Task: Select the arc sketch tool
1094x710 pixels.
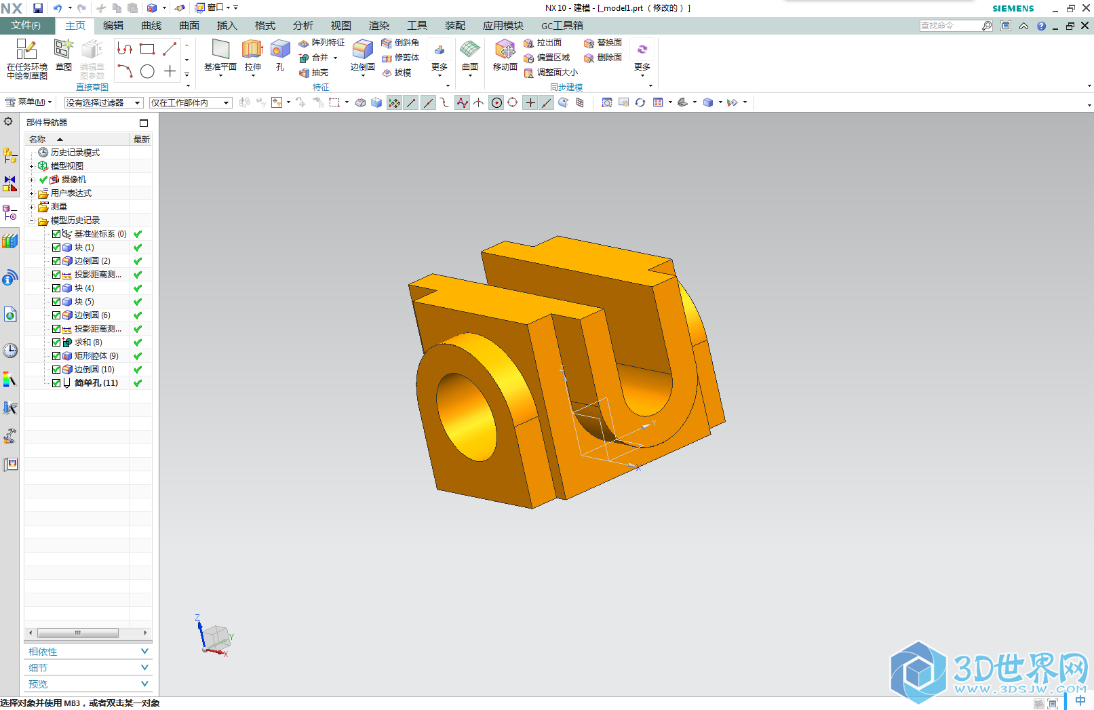Action: pos(125,71)
